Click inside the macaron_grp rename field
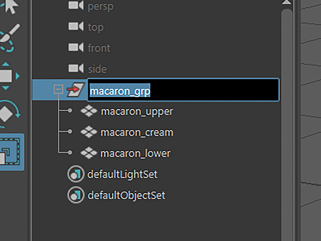Viewport: 321px width, 241px height. (x=183, y=89)
